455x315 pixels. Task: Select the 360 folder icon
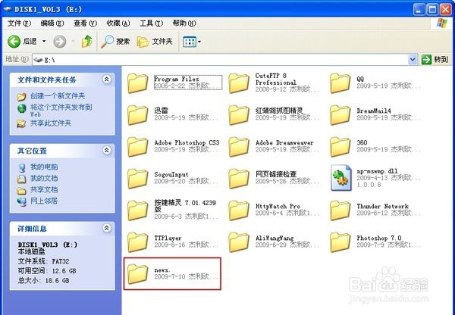(340, 147)
